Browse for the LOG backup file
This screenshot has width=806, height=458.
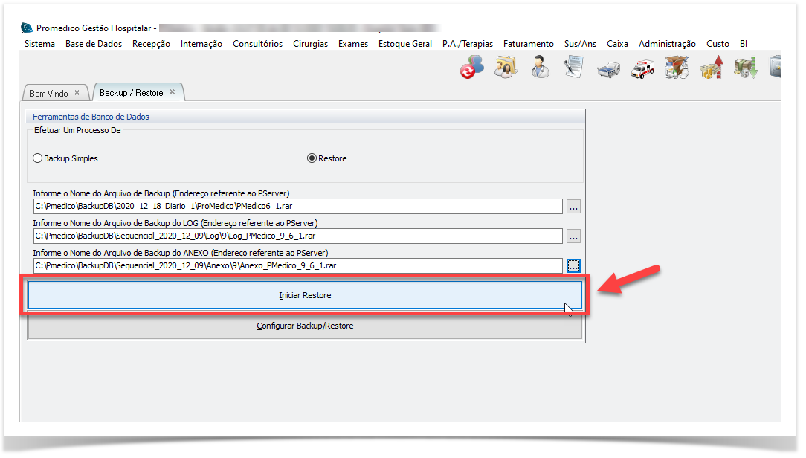pos(573,236)
